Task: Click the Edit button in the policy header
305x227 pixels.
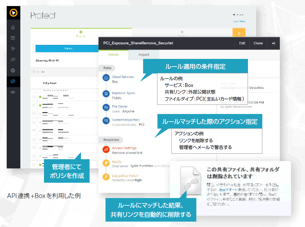Action: tap(242, 43)
